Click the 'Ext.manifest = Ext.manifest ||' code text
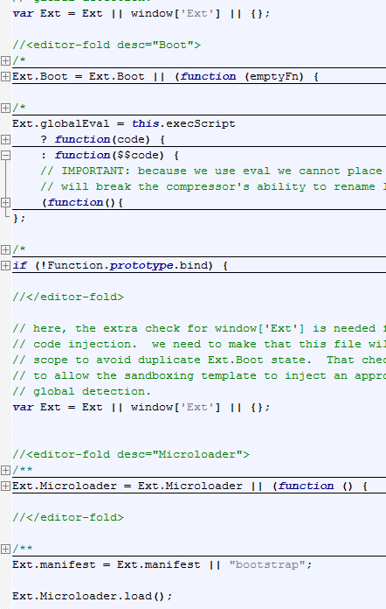The image size is (386, 609). [x=117, y=564]
